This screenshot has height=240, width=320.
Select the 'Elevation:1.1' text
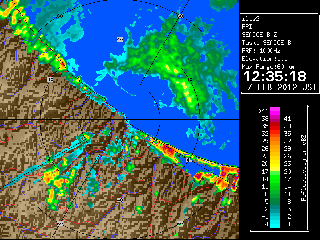tap(265, 59)
